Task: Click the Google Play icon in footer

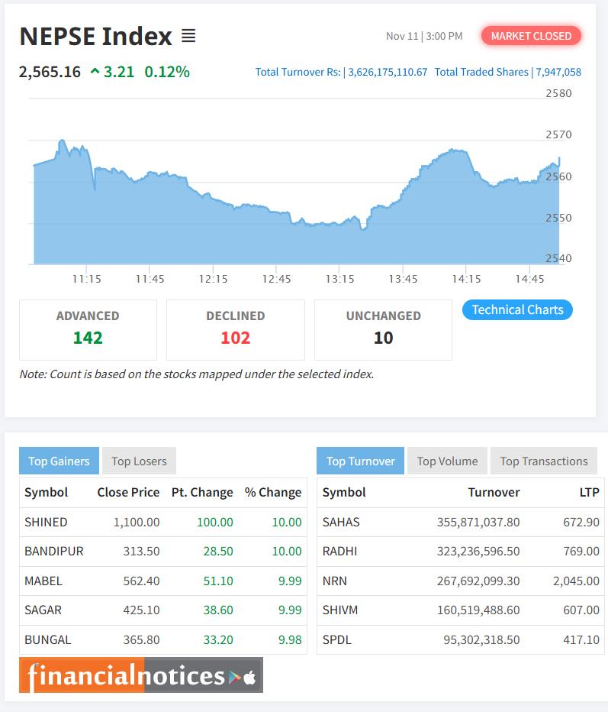Action: 235,675
